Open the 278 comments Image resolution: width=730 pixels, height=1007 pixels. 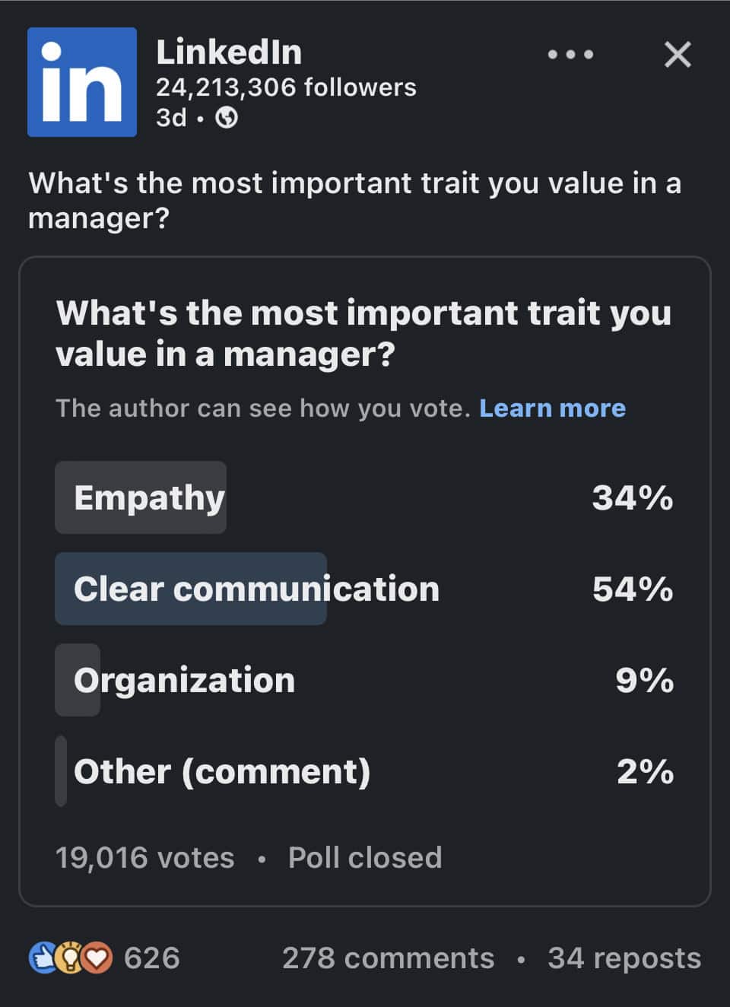388,958
